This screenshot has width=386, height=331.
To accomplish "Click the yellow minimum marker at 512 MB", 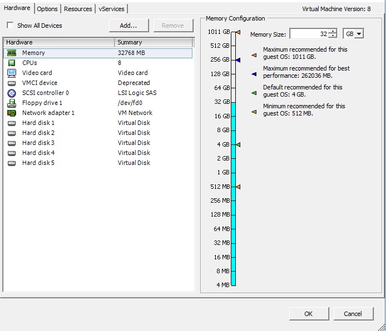I will click(238, 187).
